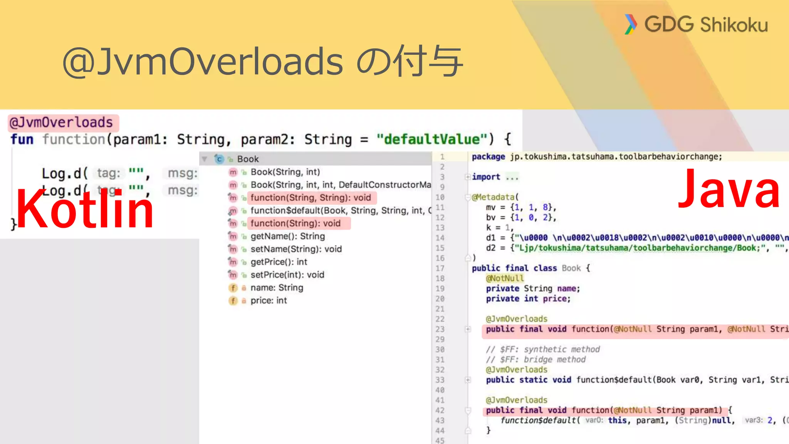Screen dimensions: 789x444
Task: Click field icon beside price: int
Action: click(x=233, y=301)
